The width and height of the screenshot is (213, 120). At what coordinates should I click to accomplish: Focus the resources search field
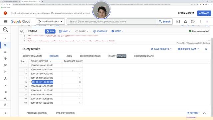tap(112, 21)
